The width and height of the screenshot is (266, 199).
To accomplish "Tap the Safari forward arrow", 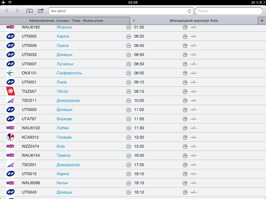I will [18, 11].
